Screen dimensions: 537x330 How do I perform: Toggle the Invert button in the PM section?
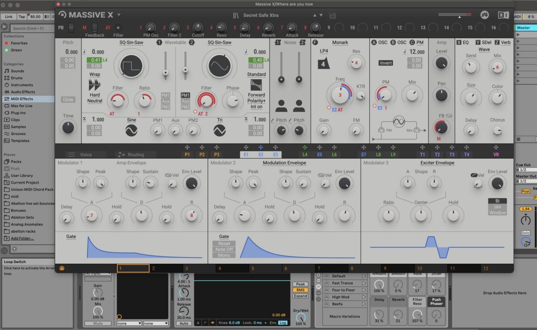click(386, 63)
